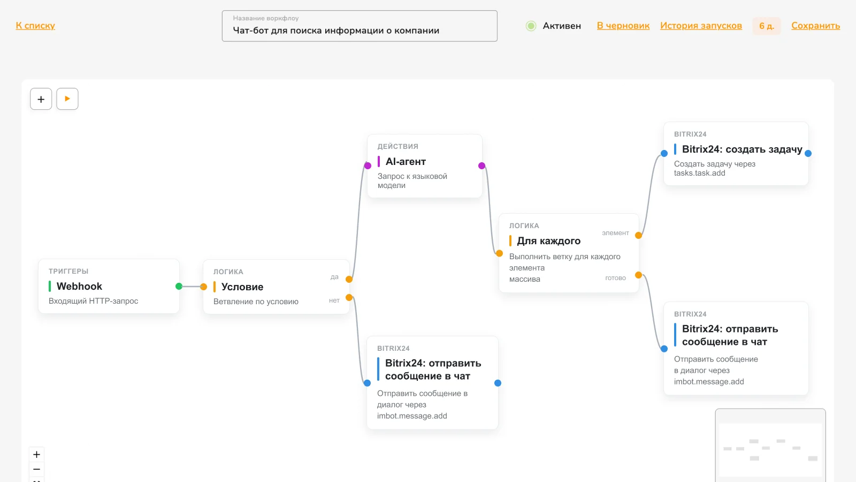Click Ветвление по условию description text
Image resolution: width=856 pixels, height=482 pixels.
[256, 302]
